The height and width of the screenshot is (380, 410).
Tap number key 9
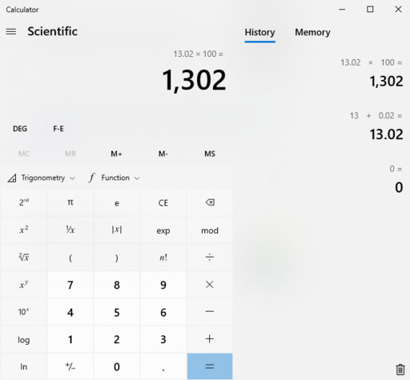[163, 285]
